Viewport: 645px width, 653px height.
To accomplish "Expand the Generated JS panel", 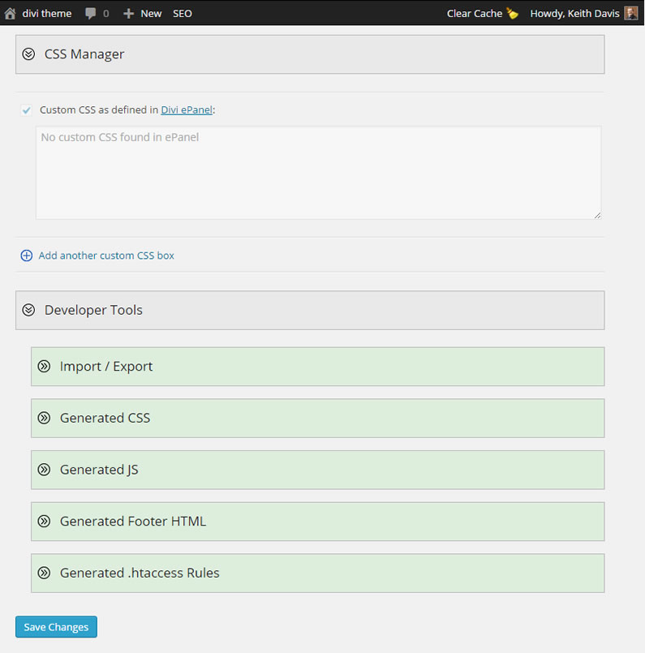I will [318, 470].
